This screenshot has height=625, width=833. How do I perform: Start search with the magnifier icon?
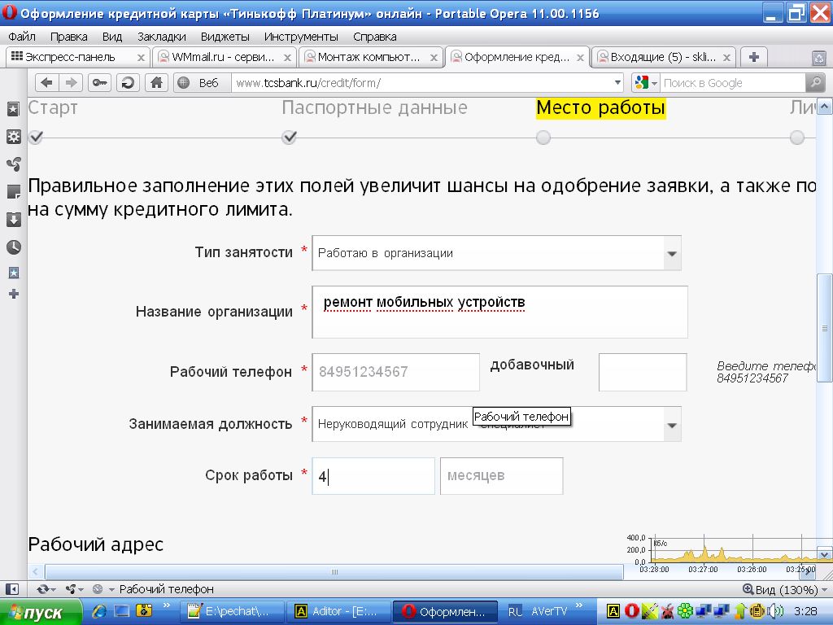[815, 83]
